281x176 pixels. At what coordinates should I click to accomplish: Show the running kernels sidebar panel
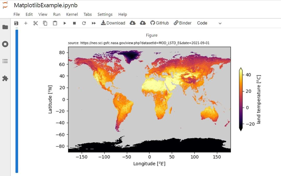point(5,44)
